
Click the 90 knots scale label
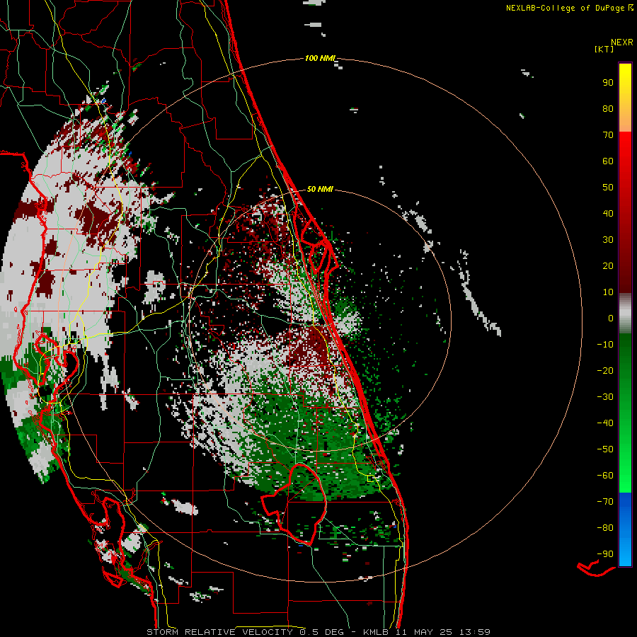(608, 83)
